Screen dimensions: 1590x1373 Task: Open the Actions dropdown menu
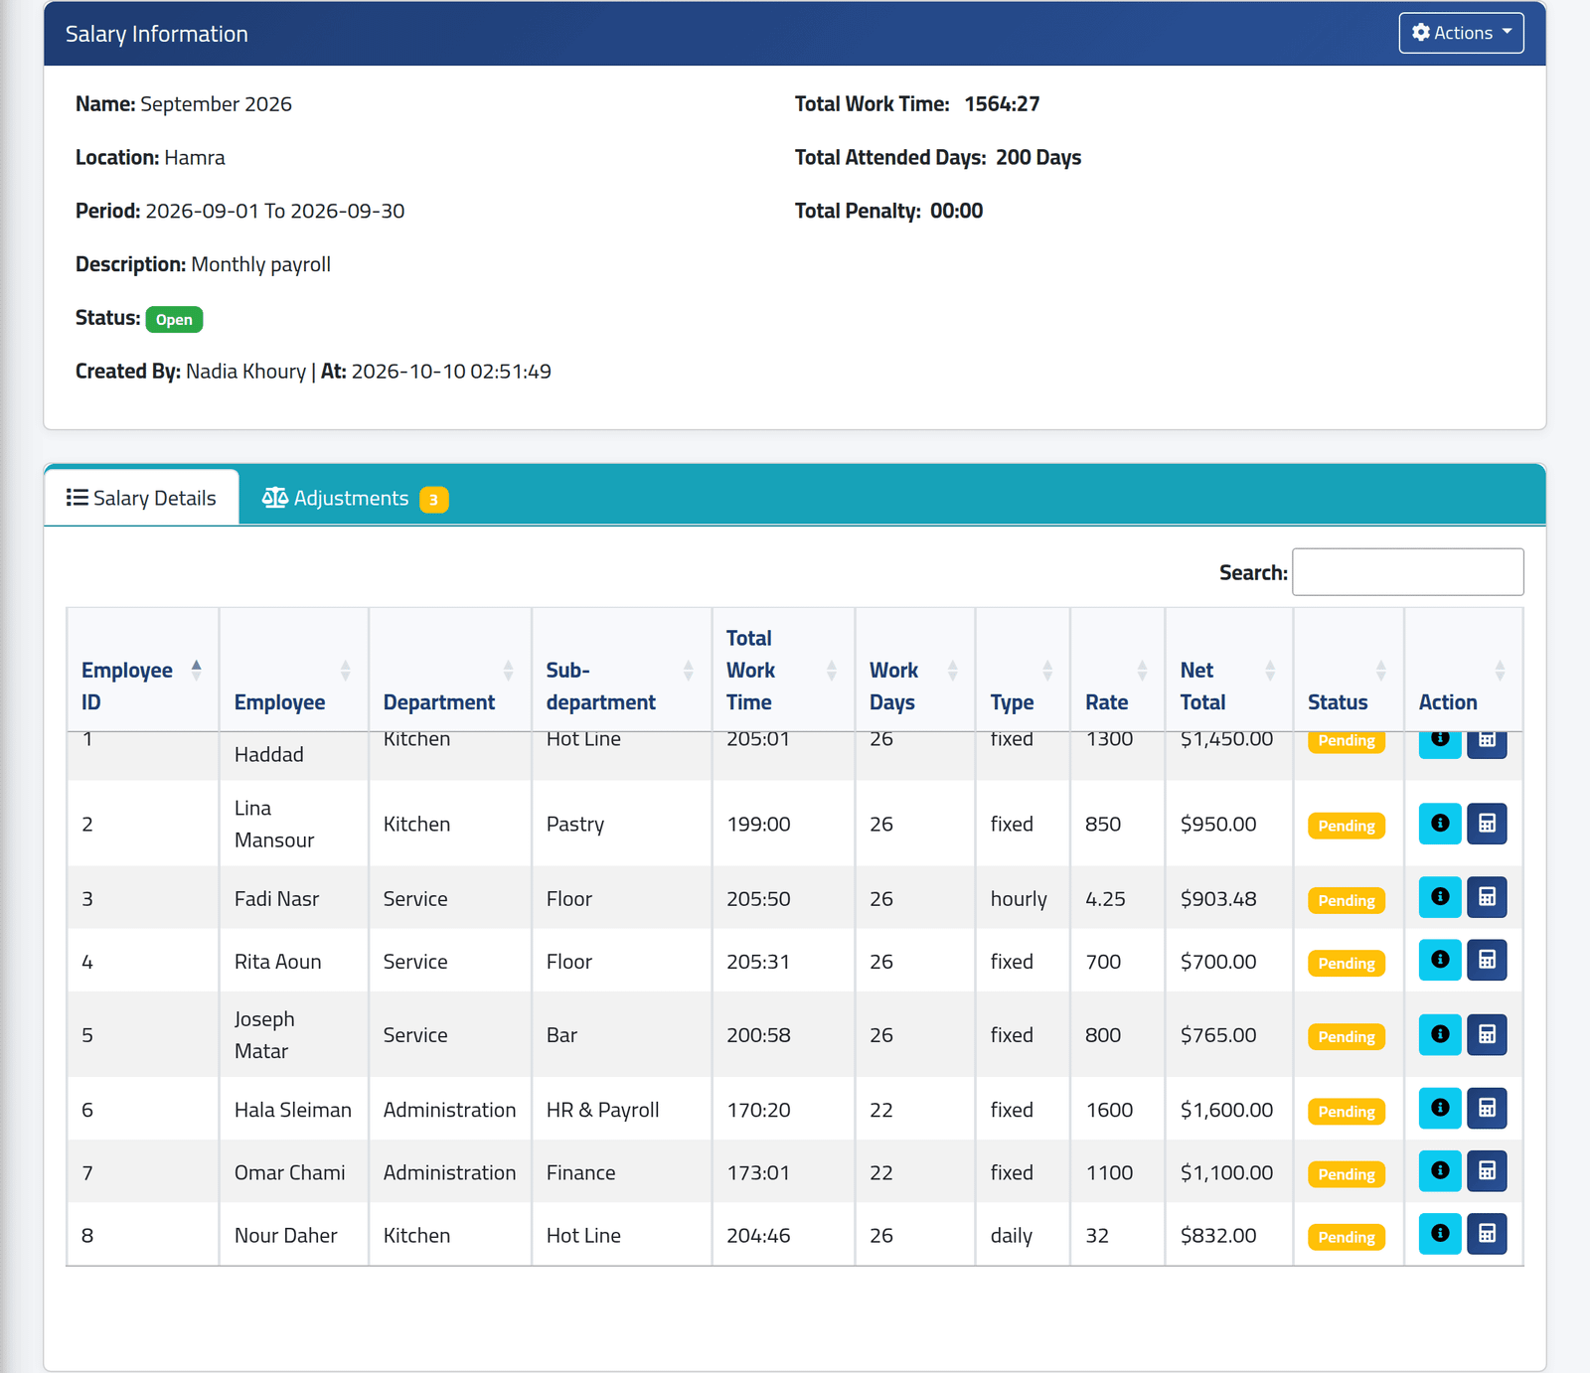point(1461,33)
